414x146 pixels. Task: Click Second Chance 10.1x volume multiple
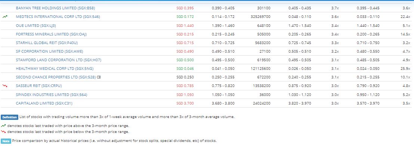(405, 77)
